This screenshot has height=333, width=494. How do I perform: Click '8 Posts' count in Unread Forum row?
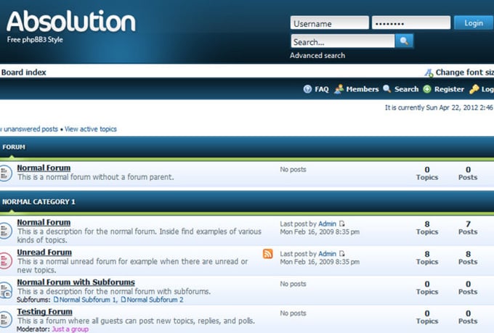coord(468,258)
